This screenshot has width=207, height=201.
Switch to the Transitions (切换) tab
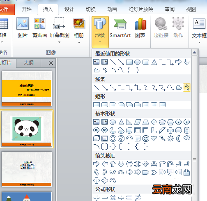coord(91,9)
